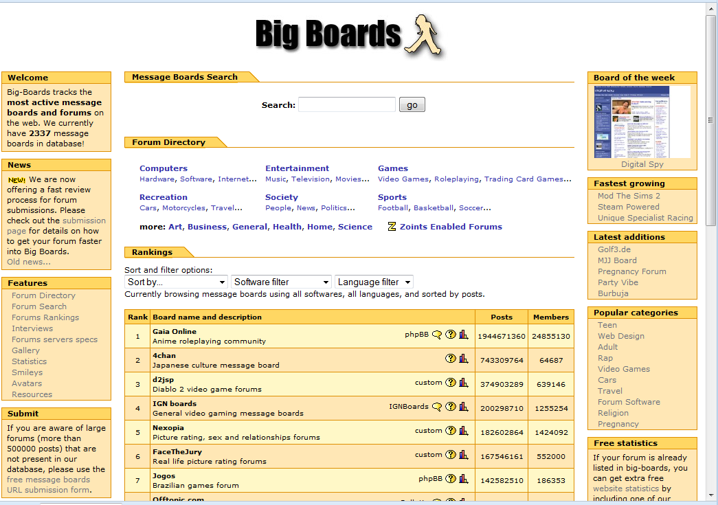Image resolution: width=718 pixels, height=505 pixels.
Task: Open Steam Powered fastest growing link
Action: 628,207
